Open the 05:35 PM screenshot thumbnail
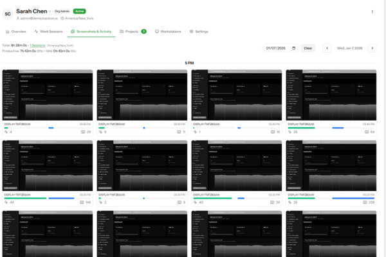 [x=48, y=166]
